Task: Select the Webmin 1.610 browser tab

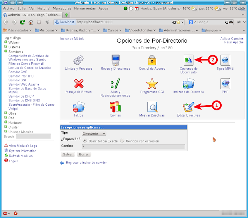Action: point(32,15)
